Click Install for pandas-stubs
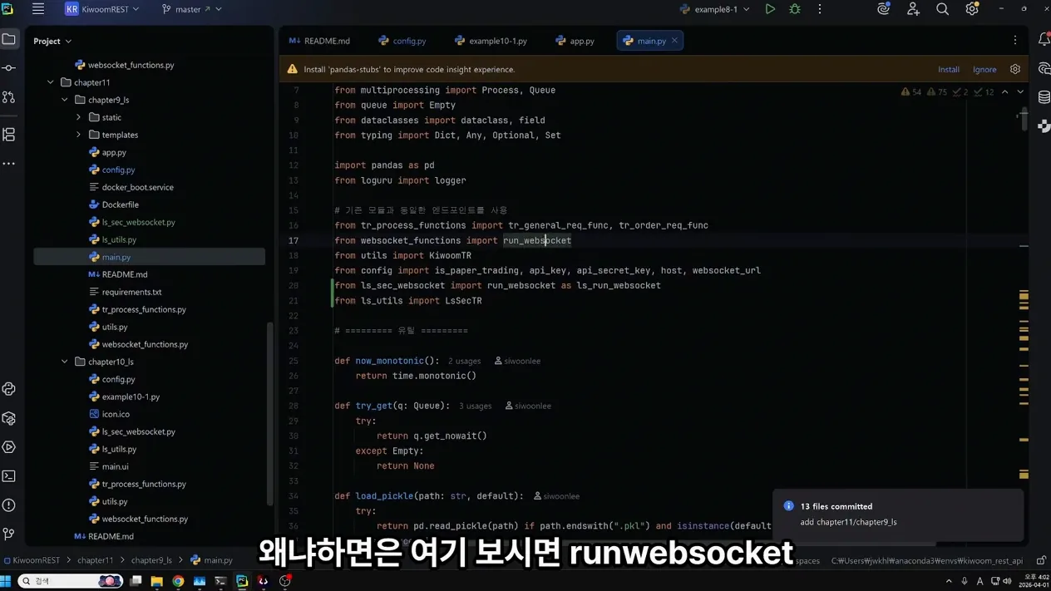The height and width of the screenshot is (591, 1051). (949, 70)
